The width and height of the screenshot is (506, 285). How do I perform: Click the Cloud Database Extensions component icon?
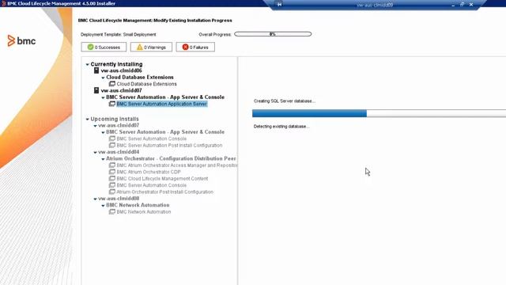(x=112, y=84)
